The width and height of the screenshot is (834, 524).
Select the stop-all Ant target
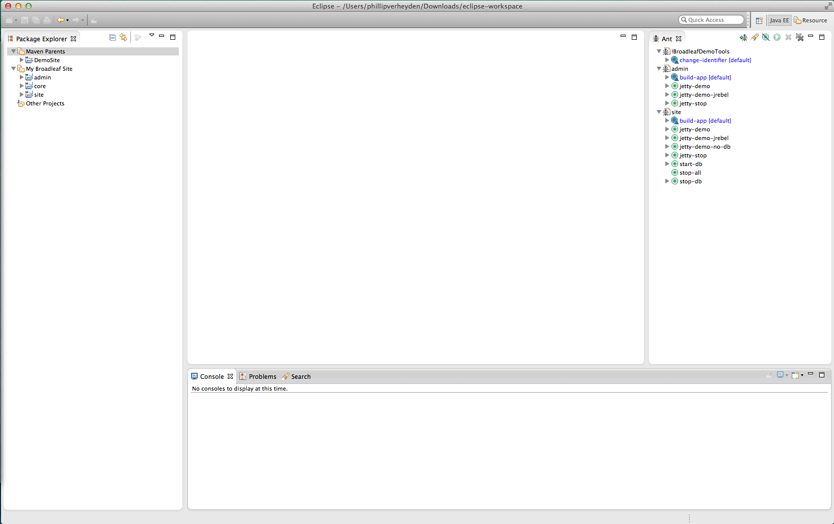[690, 173]
